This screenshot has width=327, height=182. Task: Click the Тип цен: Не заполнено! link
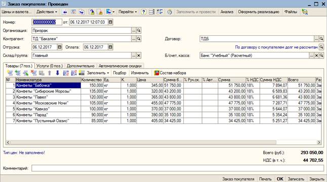tap(24, 153)
